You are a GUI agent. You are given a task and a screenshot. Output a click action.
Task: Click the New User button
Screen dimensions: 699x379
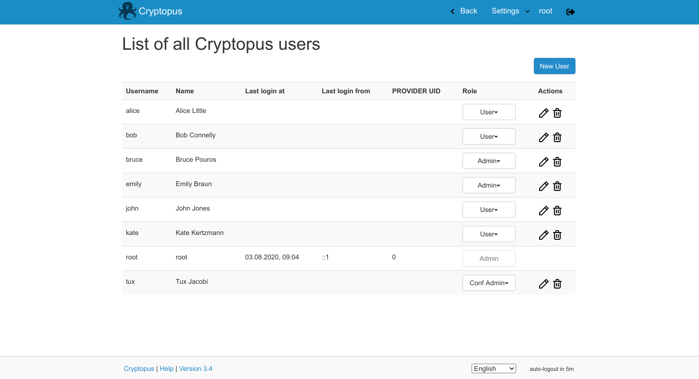554,66
